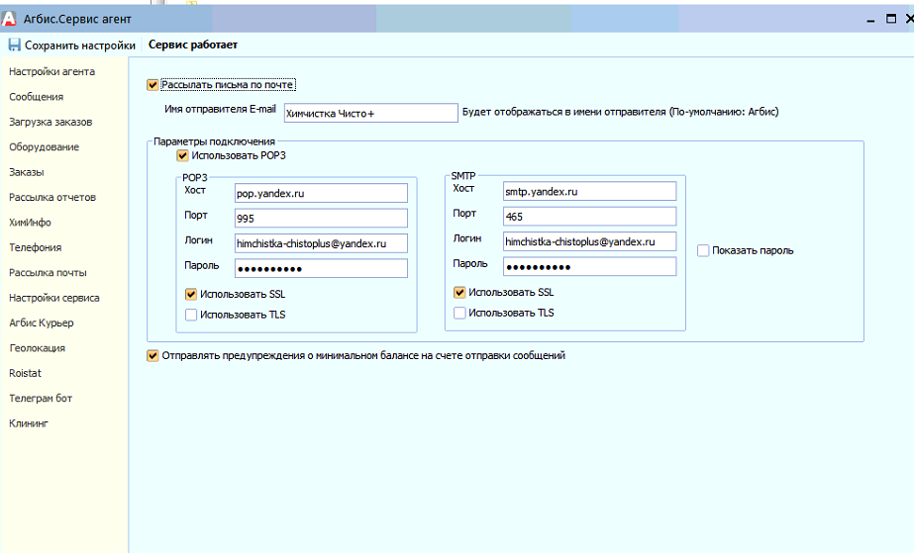914x553 pixels.
Task: Click SMTP host field 'smtp.yandex.ru'
Action: click(x=590, y=192)
